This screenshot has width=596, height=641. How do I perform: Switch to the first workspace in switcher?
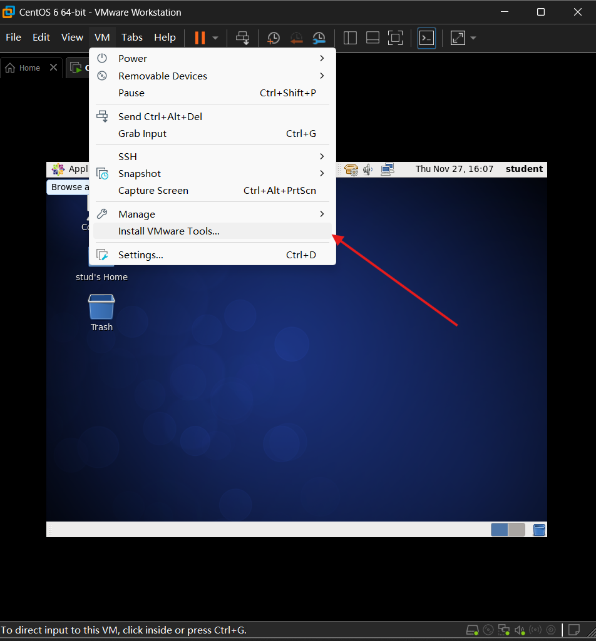(500, 530)
